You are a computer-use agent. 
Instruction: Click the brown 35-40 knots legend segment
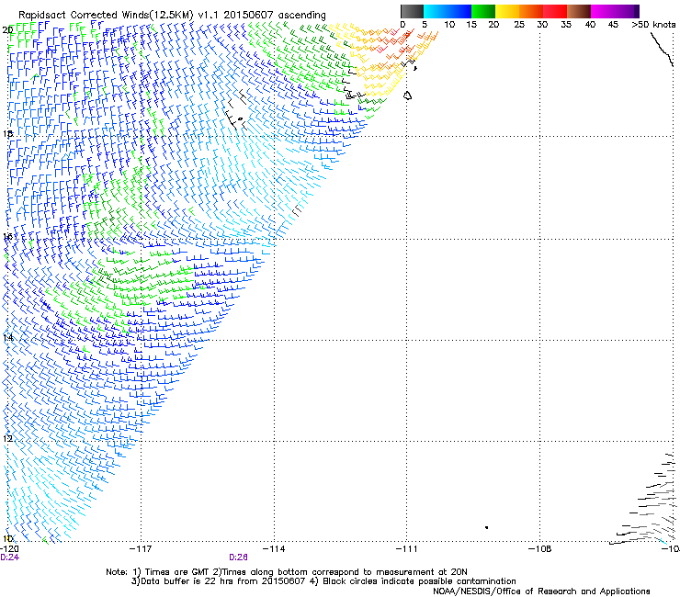pyautogui.click(x=579, y=11)
